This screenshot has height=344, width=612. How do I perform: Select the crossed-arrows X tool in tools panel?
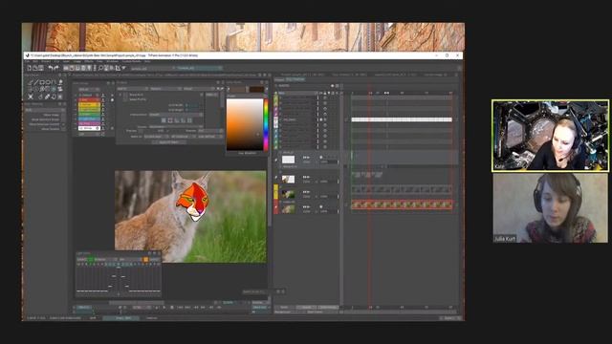point(31,97)
